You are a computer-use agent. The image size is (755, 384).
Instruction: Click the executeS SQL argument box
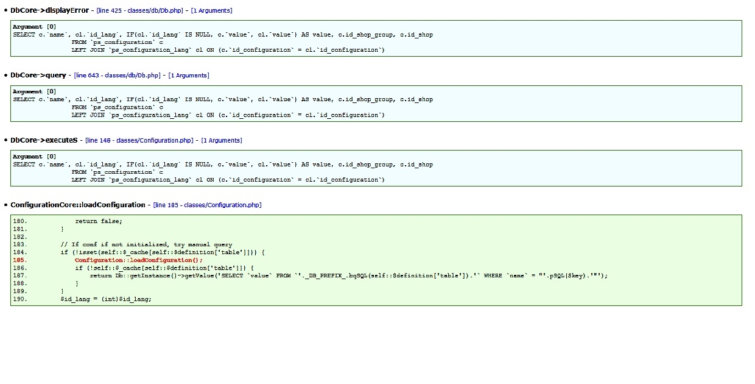(376, 168)
